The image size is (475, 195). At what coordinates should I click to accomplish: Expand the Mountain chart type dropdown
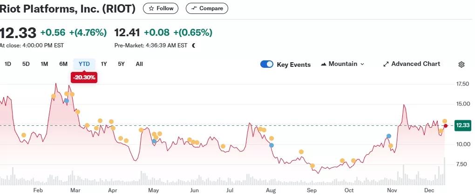click(x=342, y=64)
